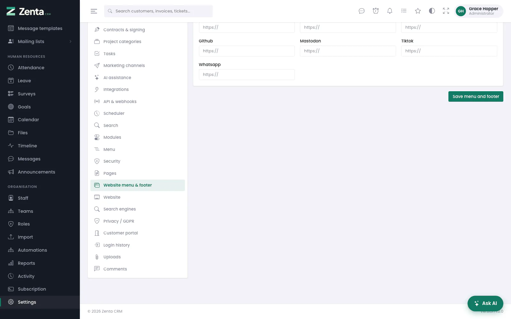This screenshot has width=511, height=319.
Task: Click the Goals target icon in sidebar
Action: tap(11, 107)
